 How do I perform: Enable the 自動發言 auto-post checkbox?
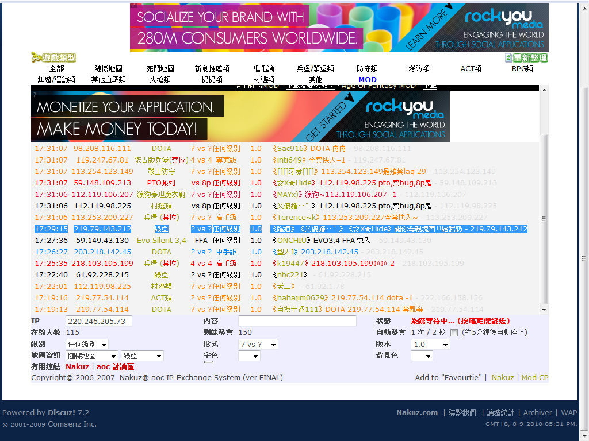[x=454, y=333]
